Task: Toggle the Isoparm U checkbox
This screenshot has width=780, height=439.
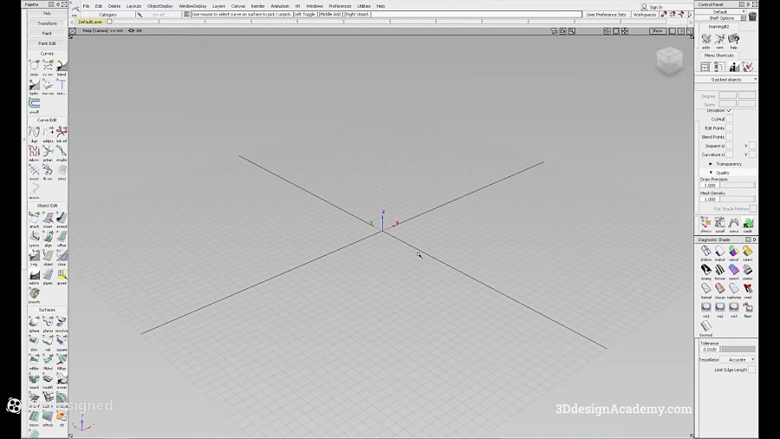Action: pos(729,146)
